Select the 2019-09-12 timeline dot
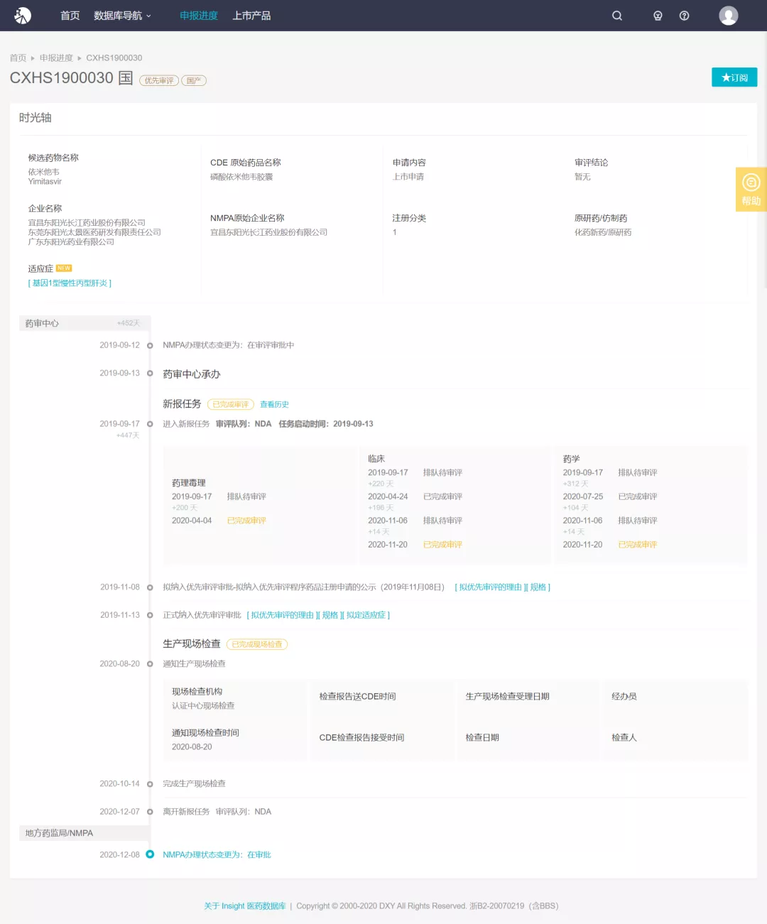The width and height of the screenshot is (767, 924). coord(150,346)
